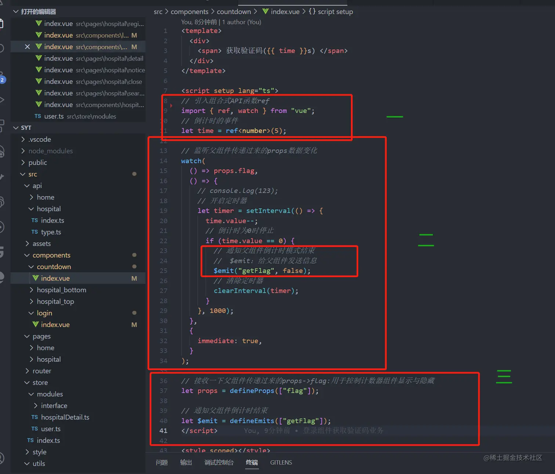Collapse the countdown folder
The width and height of the screenshot is (555, 474).
click(31, 267)
